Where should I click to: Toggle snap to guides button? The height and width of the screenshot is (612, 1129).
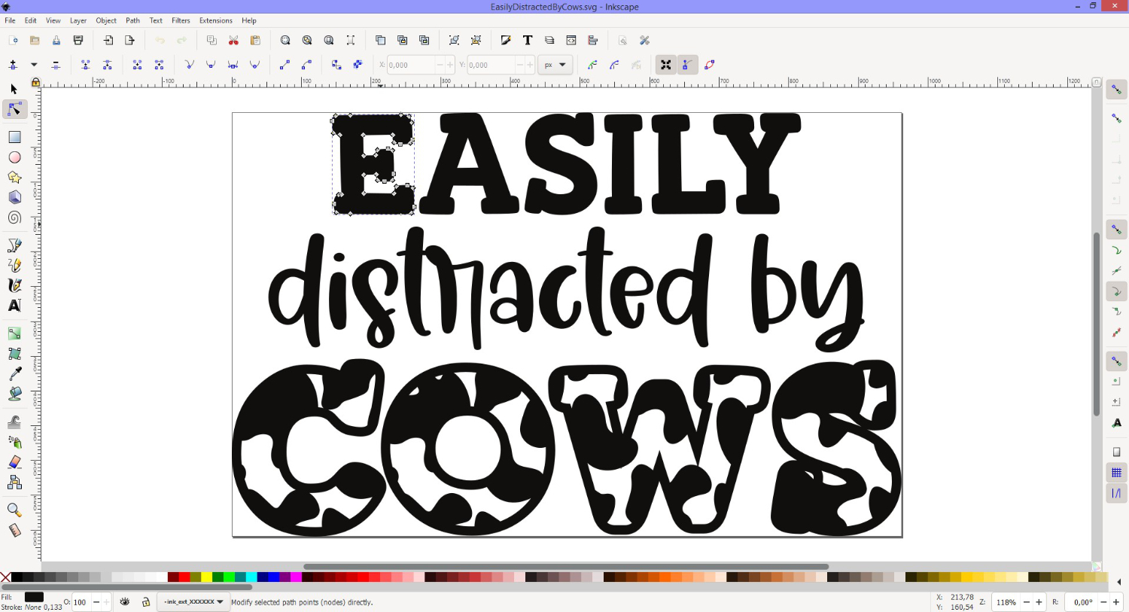tap(1116, 494)
